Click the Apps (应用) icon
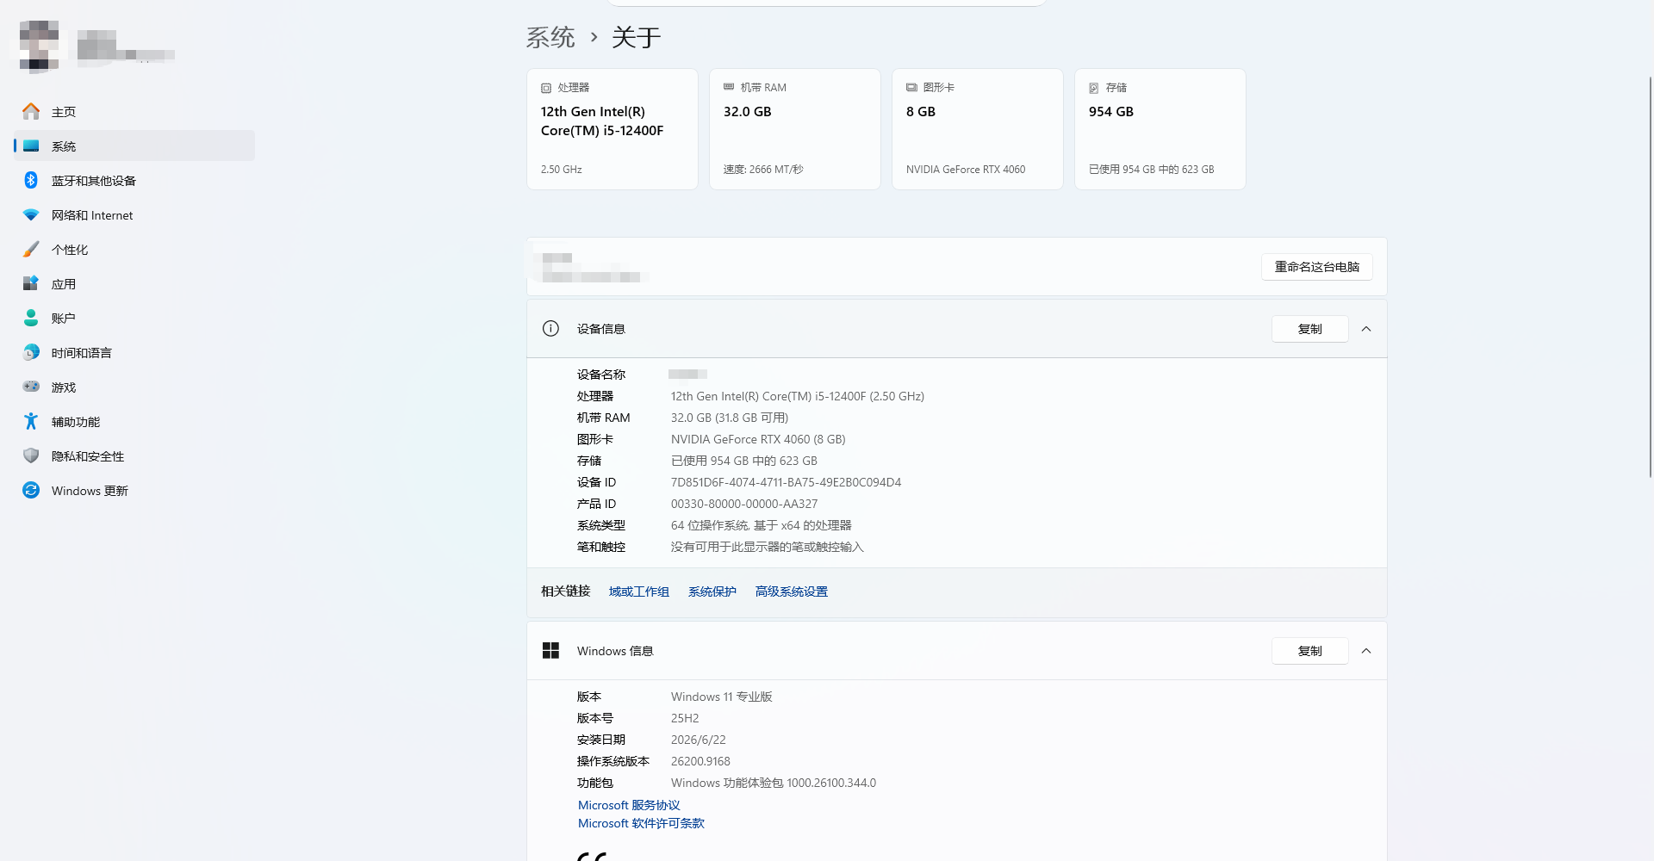Viewport: 1654px width, 861px height. pyautogui.click(x=31, y=283)
